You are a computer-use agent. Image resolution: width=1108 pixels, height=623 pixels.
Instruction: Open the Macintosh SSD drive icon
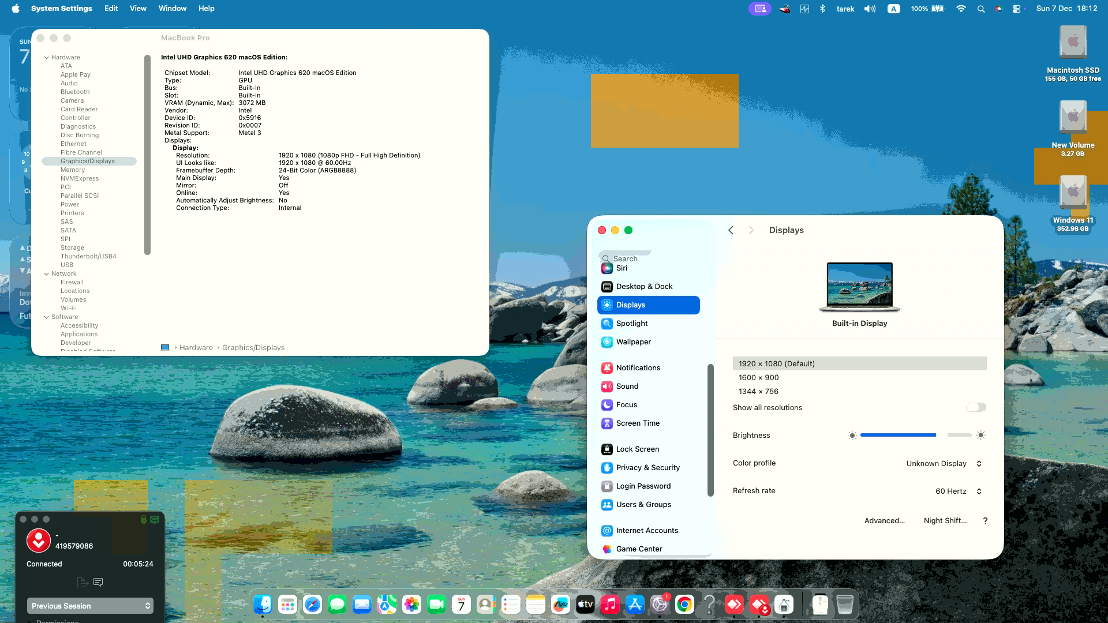(x=1073, y=43)
